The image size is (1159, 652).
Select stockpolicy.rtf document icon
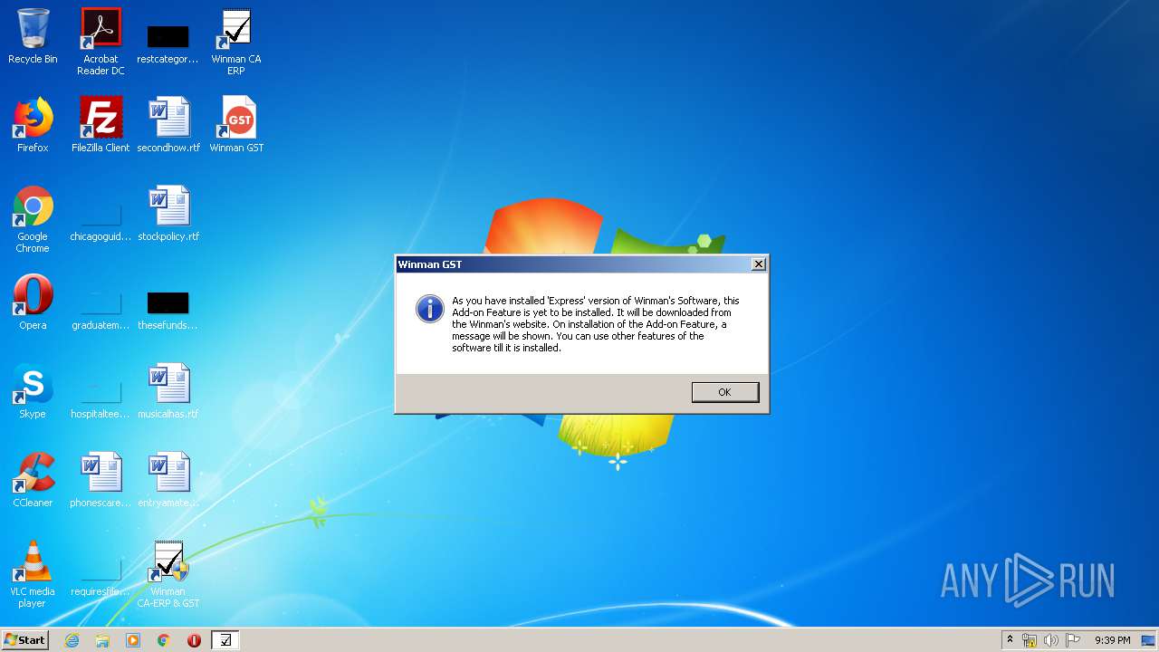[x=168, y=214]
